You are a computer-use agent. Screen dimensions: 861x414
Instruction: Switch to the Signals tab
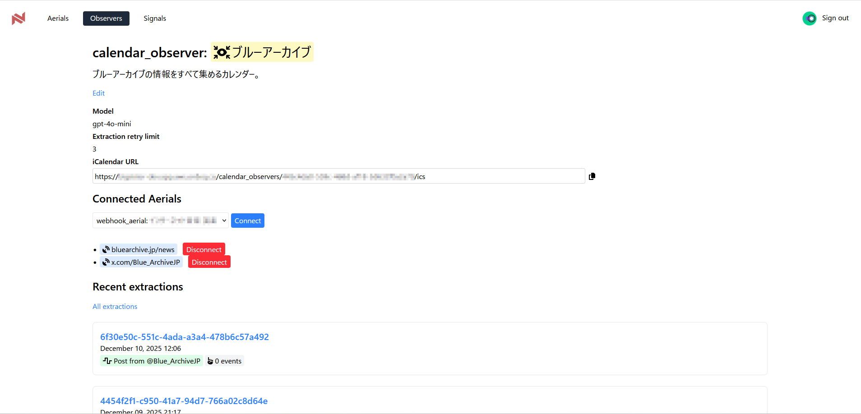(x=155, y=18)
